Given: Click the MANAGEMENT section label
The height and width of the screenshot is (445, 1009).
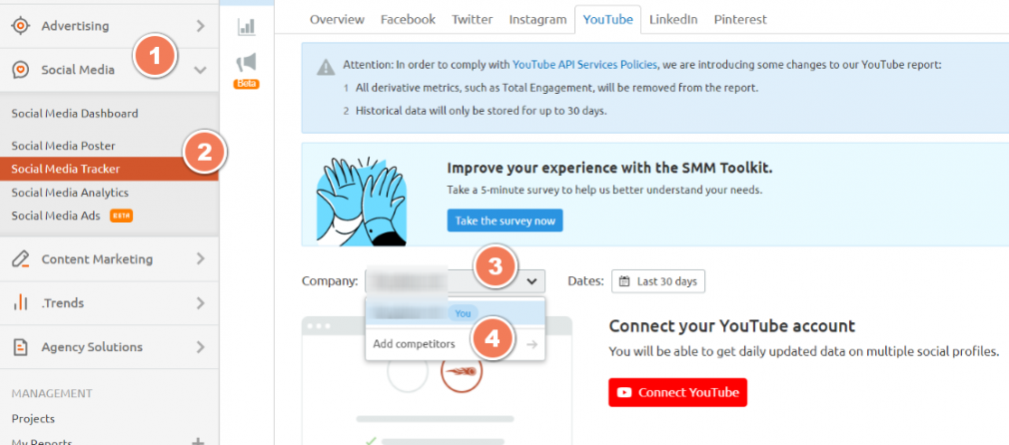Looking at the screenshot, I should point(52,393).
